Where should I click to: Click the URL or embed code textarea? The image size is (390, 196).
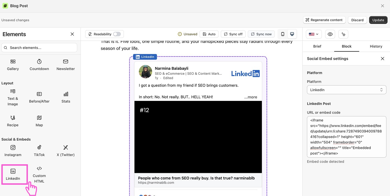click(x=346, y=137)
